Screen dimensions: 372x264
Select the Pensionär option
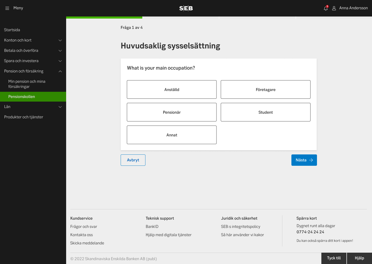[x=172, y=112]
